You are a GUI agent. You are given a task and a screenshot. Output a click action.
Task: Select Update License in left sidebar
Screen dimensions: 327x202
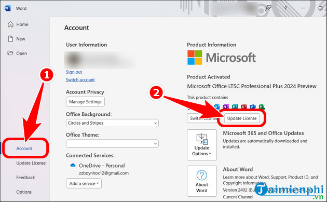pos(31,163)
